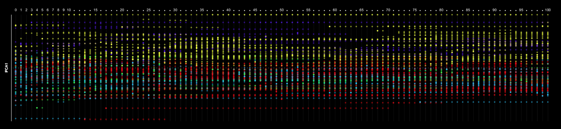Select the column label 5
The width and height of the screenshot is (561, 129).
[x=42, y=10]
